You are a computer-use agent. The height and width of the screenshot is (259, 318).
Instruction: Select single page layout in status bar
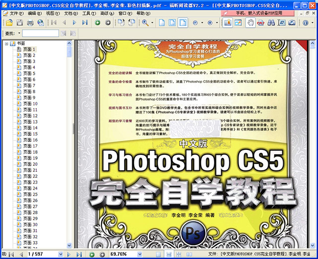coord(158,255)
